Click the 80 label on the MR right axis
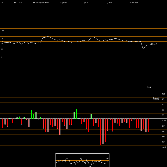Screen dimensions: 167x167 point(163,99)
